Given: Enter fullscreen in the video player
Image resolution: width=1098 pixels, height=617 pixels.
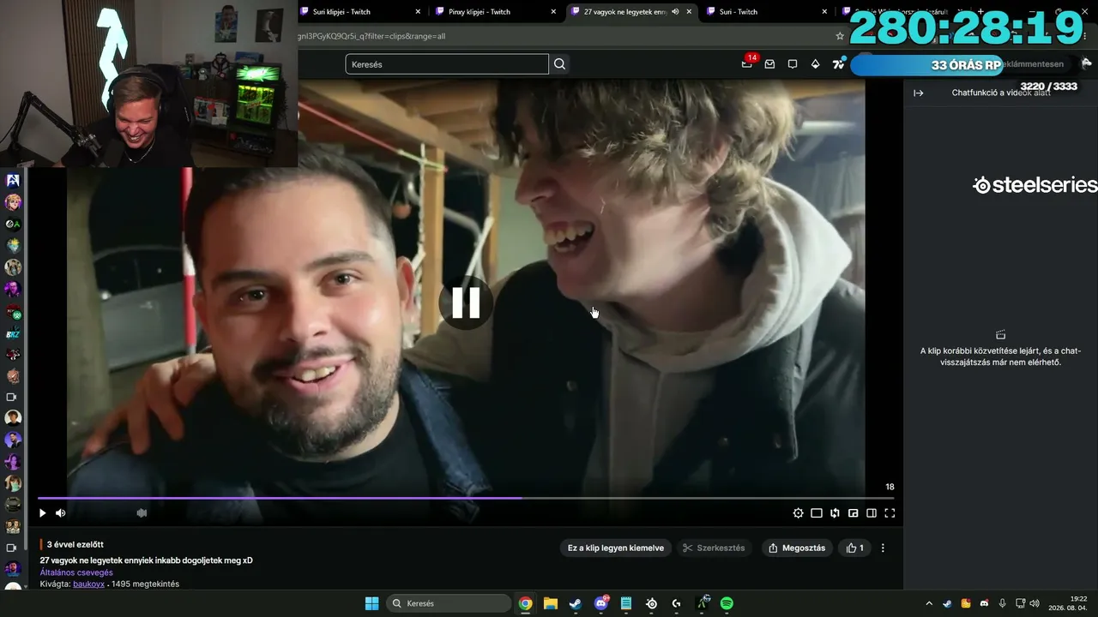Looking at the screenshot, I should [890, 513].
